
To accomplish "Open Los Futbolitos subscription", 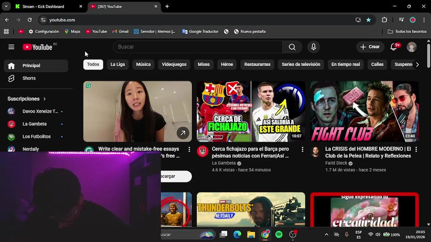I will click(x=36, y=137).
